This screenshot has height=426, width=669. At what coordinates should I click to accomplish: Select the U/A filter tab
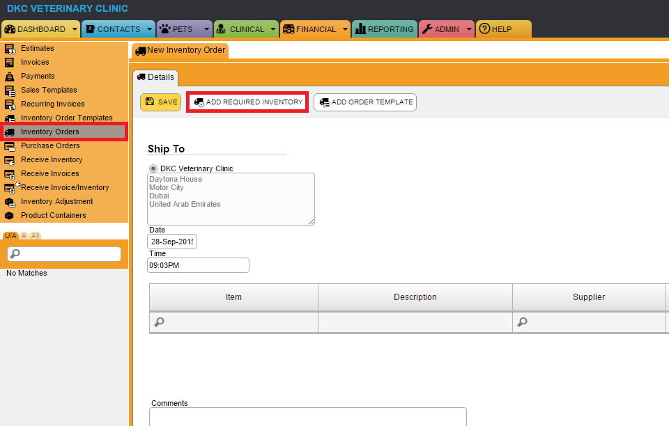pos(10,235)
